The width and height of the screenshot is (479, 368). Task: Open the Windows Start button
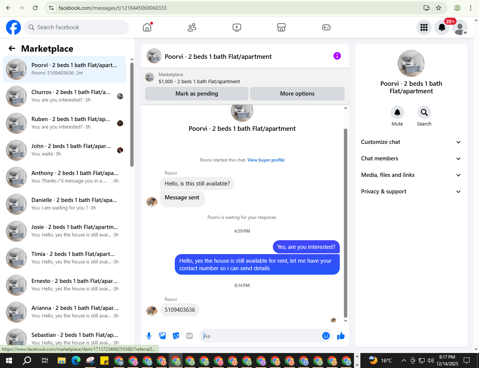pyautogui.click(x=9, y=361)
